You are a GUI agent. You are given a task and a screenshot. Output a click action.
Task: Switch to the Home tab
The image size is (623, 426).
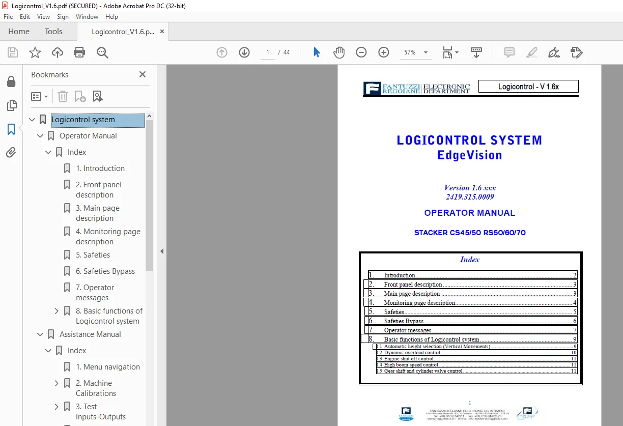[19, 32]
